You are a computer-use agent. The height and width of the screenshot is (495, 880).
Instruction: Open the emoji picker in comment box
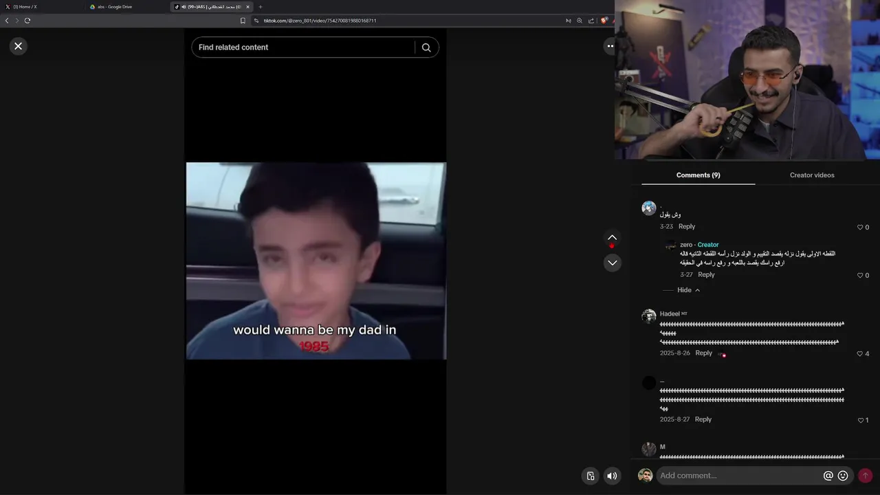[843, 476]
